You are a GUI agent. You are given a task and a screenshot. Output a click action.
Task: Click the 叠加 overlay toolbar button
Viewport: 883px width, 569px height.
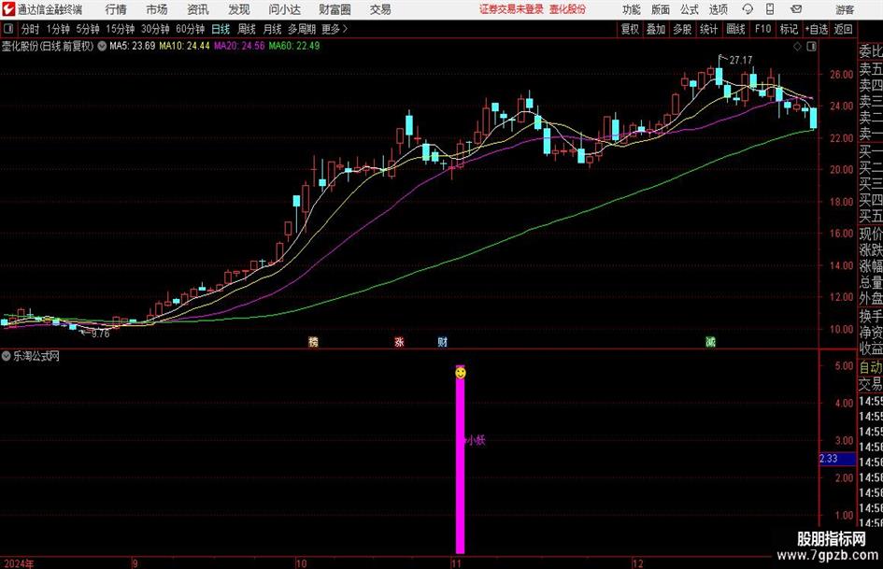[x=656, y=29]
